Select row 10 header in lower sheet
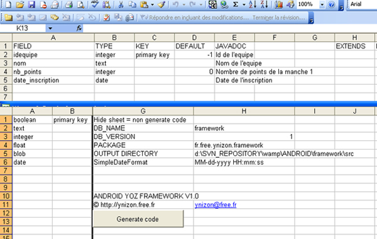Viewport: 377px width, 239px height. click(x=6, y=196)
